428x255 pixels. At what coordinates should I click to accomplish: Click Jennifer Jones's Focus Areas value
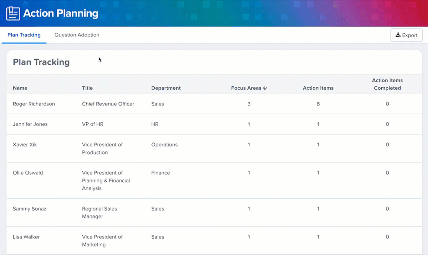click(x=249, y=124)
